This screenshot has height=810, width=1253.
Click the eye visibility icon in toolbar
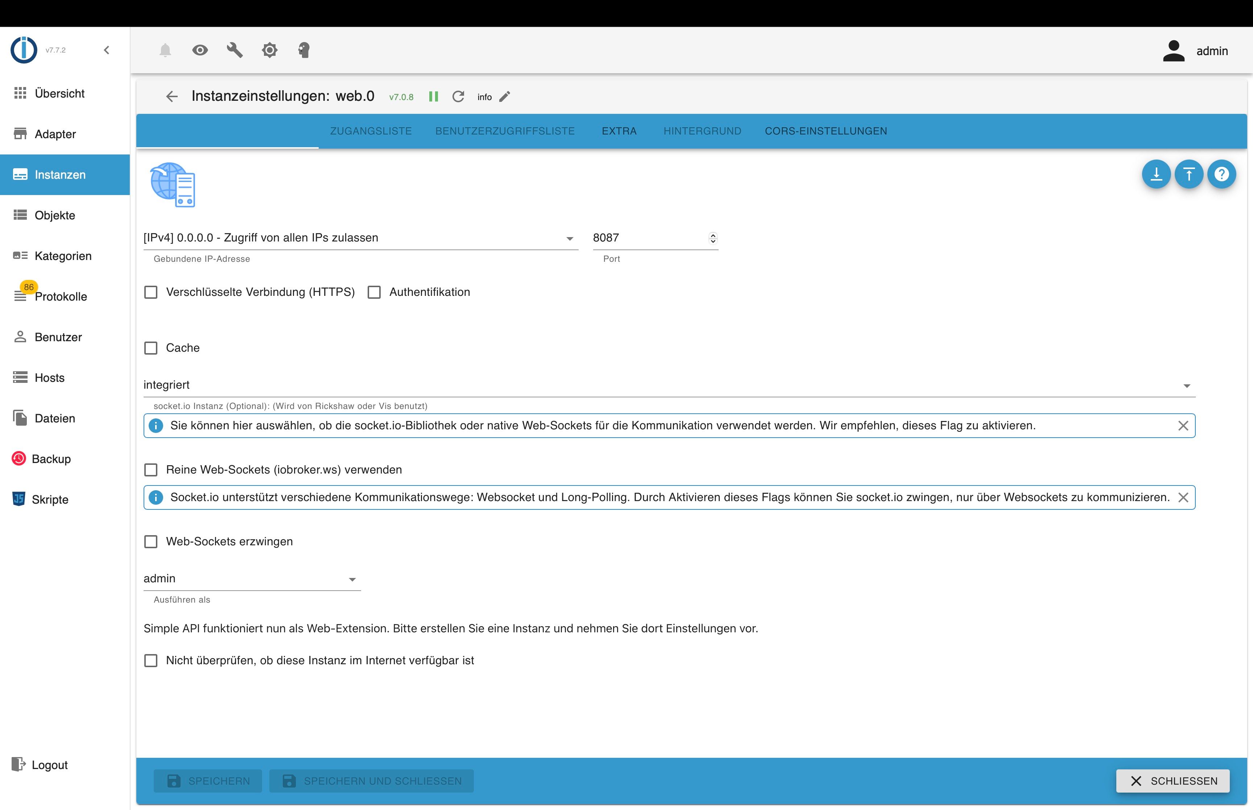pyautogui.click(x=200, y=50)
